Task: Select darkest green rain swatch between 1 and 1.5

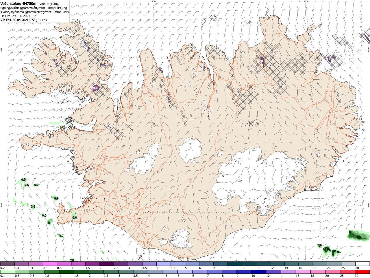Action: click(66, 272)
